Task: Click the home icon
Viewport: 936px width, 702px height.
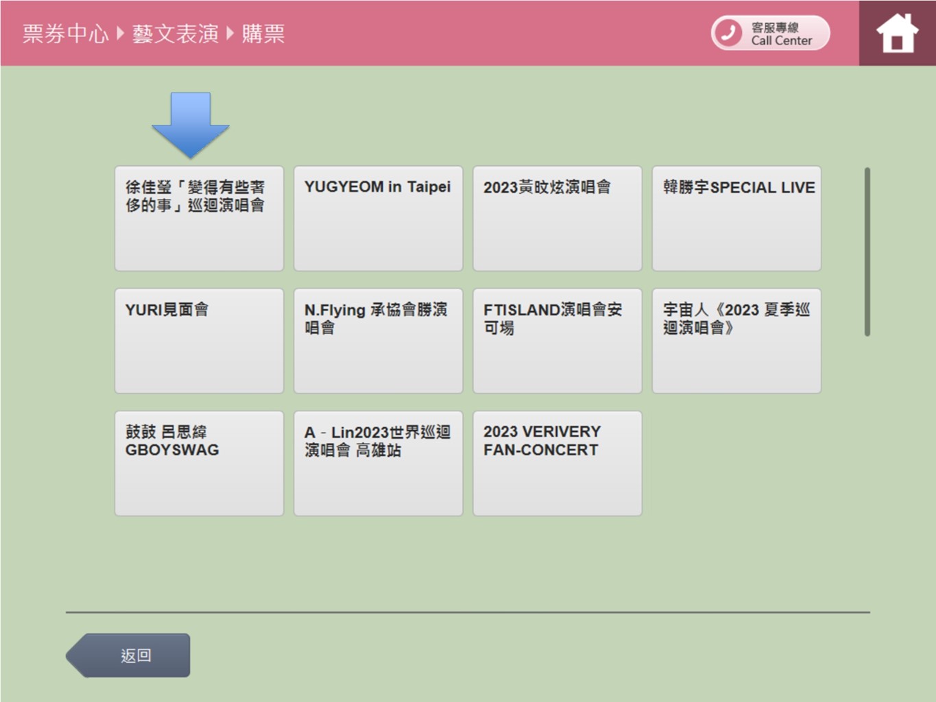Action: [897, 33]
